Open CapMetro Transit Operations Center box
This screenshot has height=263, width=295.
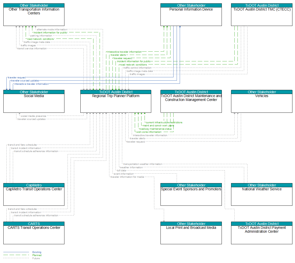point(34,194)
